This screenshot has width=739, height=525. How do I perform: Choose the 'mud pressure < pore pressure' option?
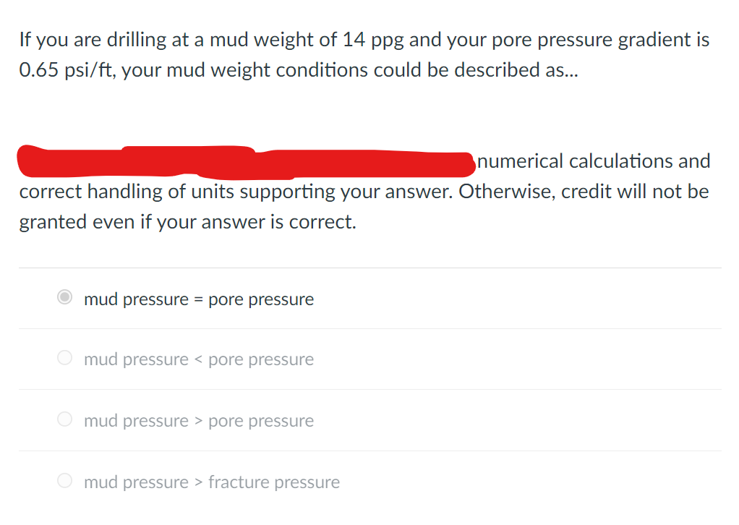64,358
